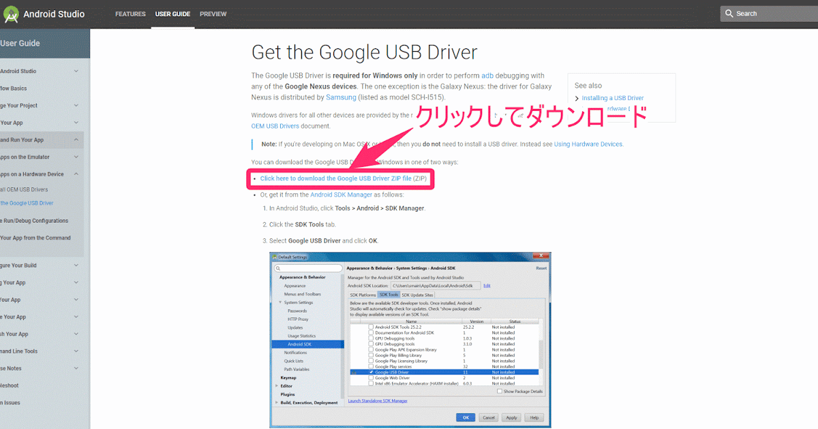Viewport: 818px width, 429px height.
Task: Open the adb link in the paragraph
Action: pyautogui.click(x=487, y=76)
